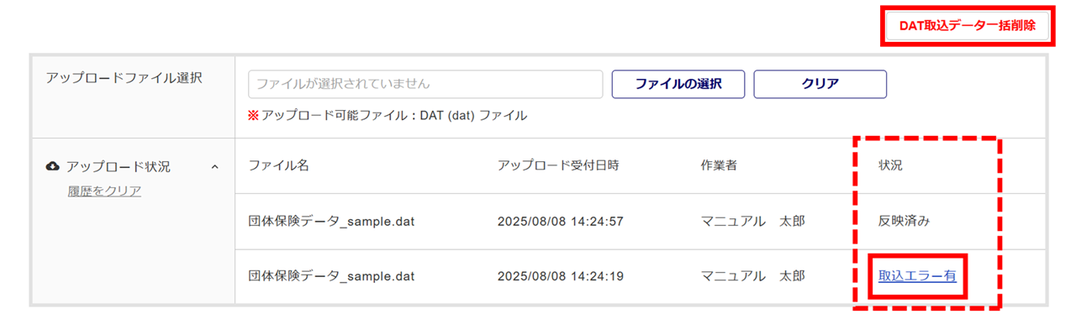Screen dimensions: 1076x314
Task: Click the cloud upload icon
Action: (x=52, y=166)
